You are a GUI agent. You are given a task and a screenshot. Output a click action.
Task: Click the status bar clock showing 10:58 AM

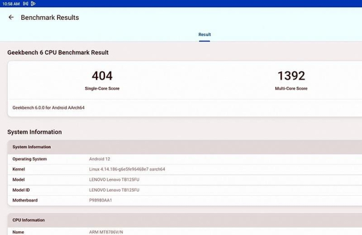click(11, 4)
